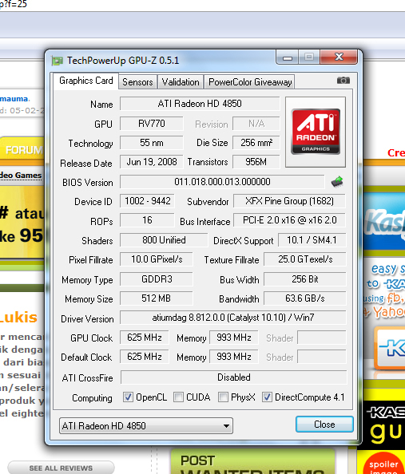This screenshot has width=405, height=474.
Task: Close GPU-Z with the red X button
Action: coord(339,57)
